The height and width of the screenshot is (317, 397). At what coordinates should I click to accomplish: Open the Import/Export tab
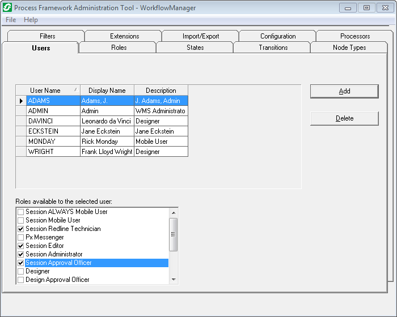pyautogui.click(x=201, y=36)
